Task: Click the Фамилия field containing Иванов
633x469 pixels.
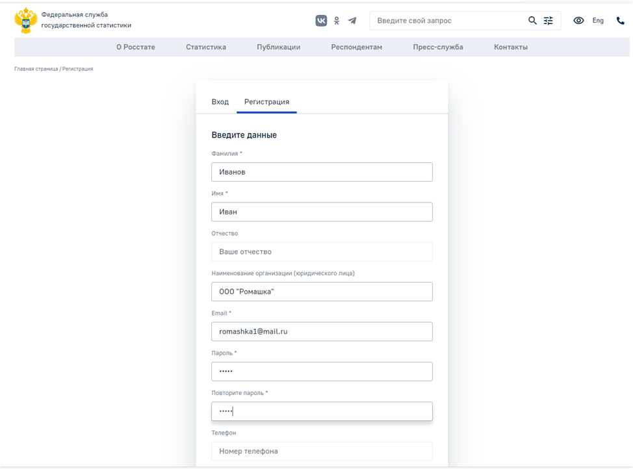Action: coord(322,172)
